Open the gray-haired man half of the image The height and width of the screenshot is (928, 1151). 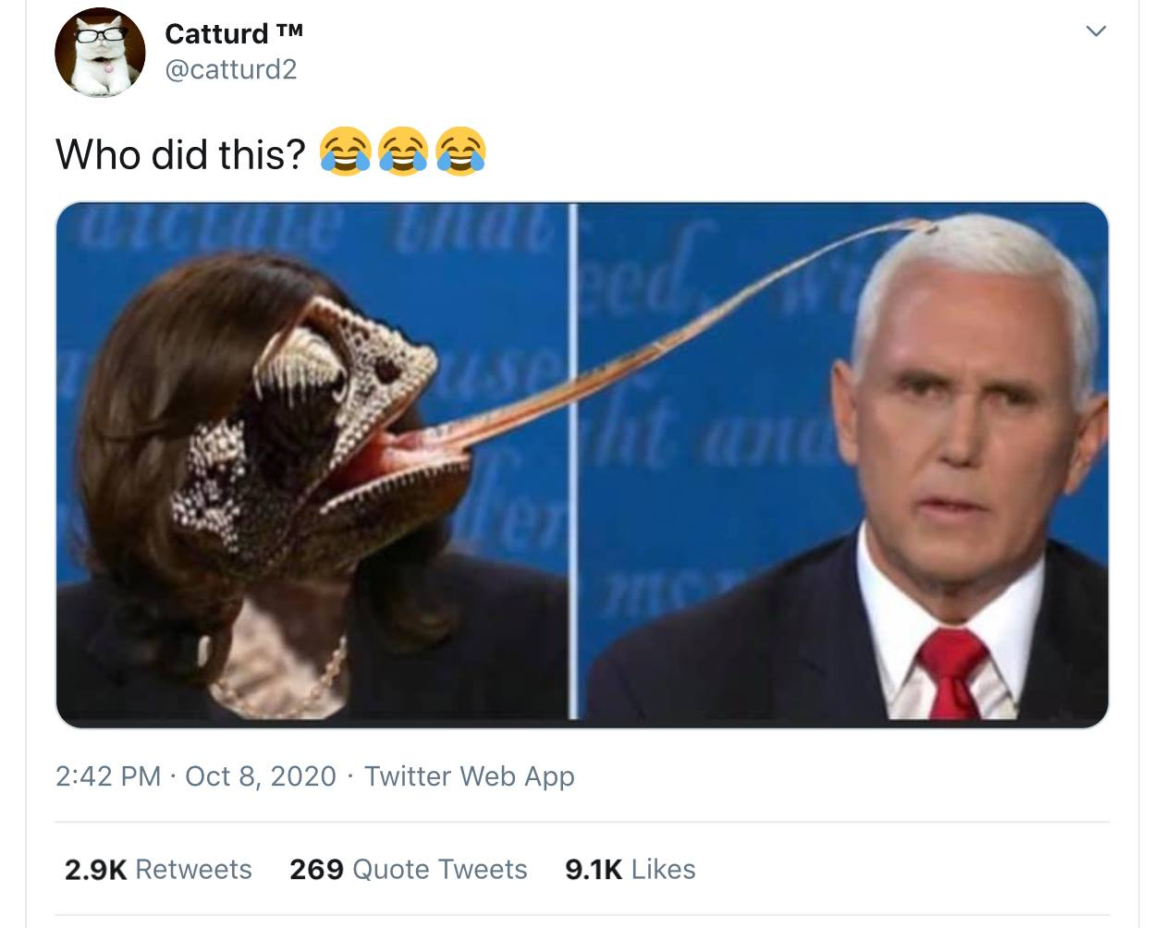click(x=843, y=462)
